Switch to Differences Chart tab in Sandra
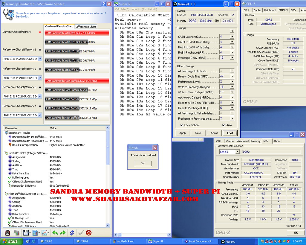Screen dimensions: 306x245 click(x=86, y=27)
